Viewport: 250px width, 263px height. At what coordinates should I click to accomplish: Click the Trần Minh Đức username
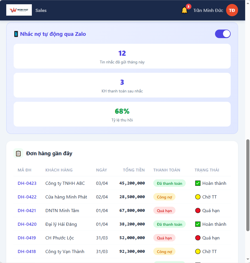point(208,11)
